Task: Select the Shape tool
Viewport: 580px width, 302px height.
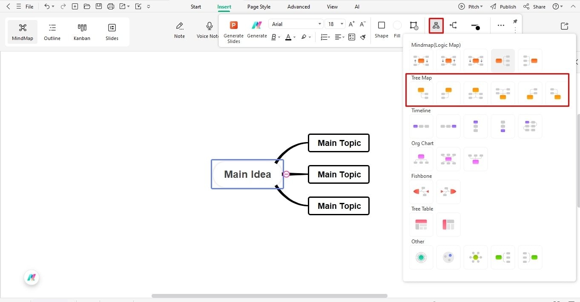Action: (x=381, y=30)
